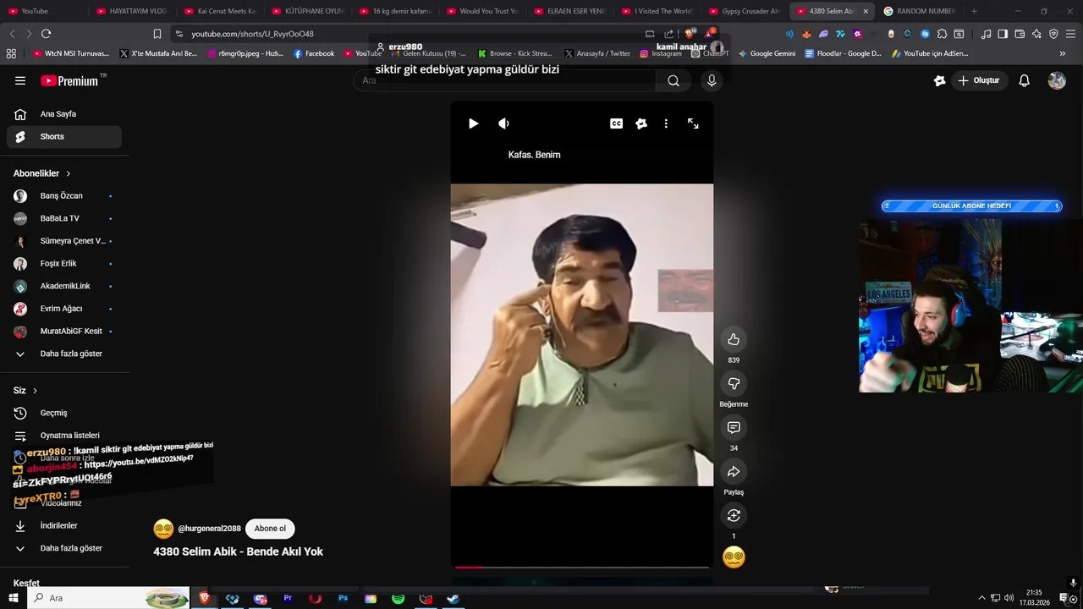Open the Brave wallet icon
1083x609 pixels.
coord(1020,34)
